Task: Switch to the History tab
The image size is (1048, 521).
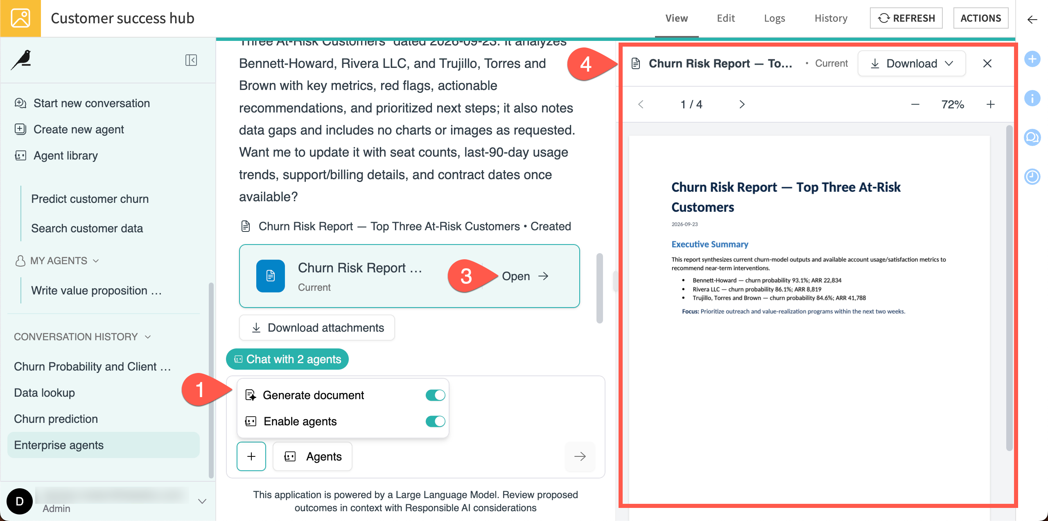Action: (831, 18)
